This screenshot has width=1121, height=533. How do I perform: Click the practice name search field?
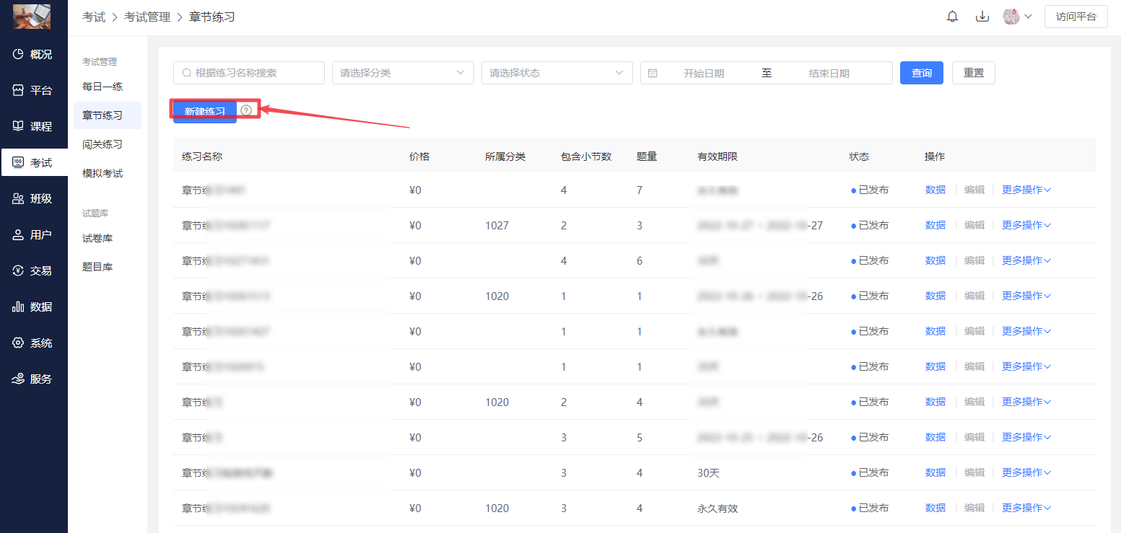pos(249,73)
